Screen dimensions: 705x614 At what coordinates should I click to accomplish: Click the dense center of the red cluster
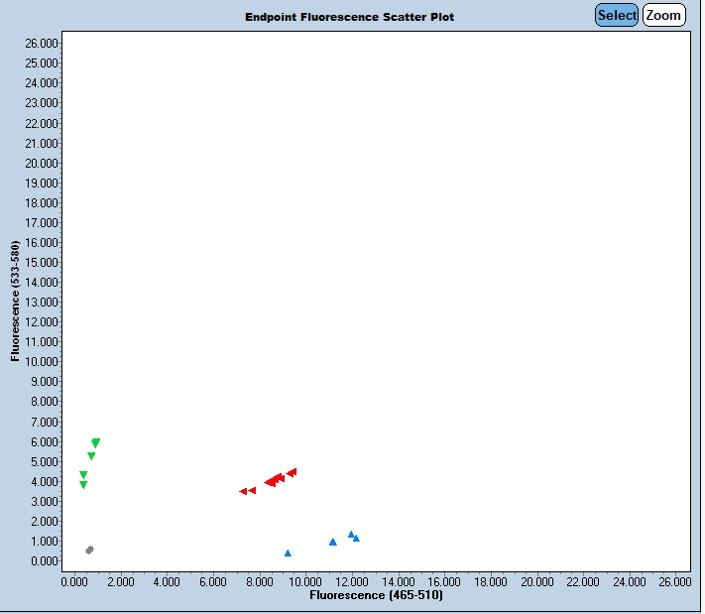[x=272, y=481]
